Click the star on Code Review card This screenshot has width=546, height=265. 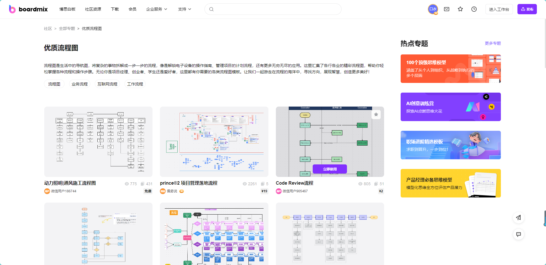point(376,115)
